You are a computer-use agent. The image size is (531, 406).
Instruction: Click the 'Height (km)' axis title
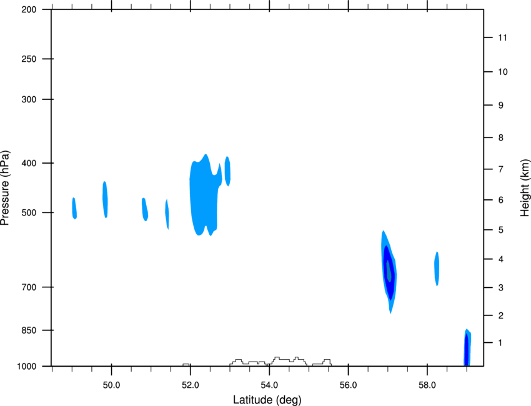coord(525,187)
